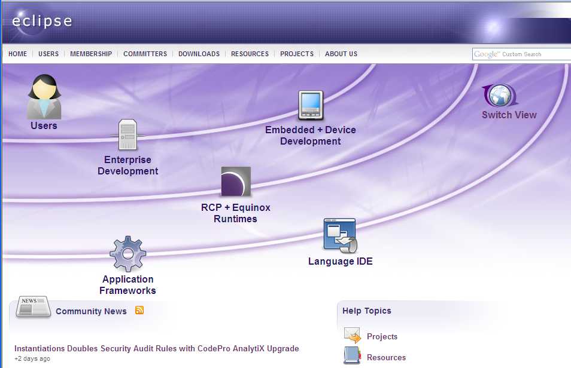571x368 pixels.
Task: Open the Enterprise Development server icon
Action: click(128, 135)
